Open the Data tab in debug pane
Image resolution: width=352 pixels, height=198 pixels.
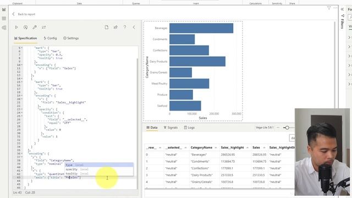click(x=152, y=128)
